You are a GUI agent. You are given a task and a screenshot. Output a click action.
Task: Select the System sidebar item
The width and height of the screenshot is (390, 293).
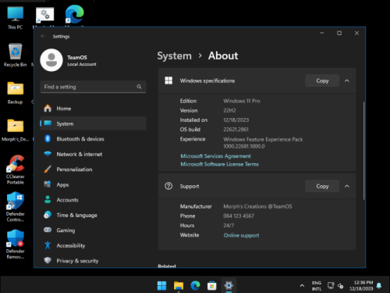tap(93, 123)
